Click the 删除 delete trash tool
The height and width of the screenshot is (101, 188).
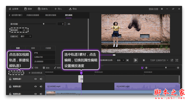(x=46, y=68)
